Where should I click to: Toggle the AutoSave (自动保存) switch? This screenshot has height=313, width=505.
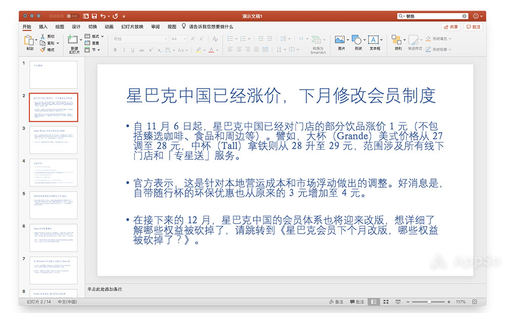tap(72, 16)
